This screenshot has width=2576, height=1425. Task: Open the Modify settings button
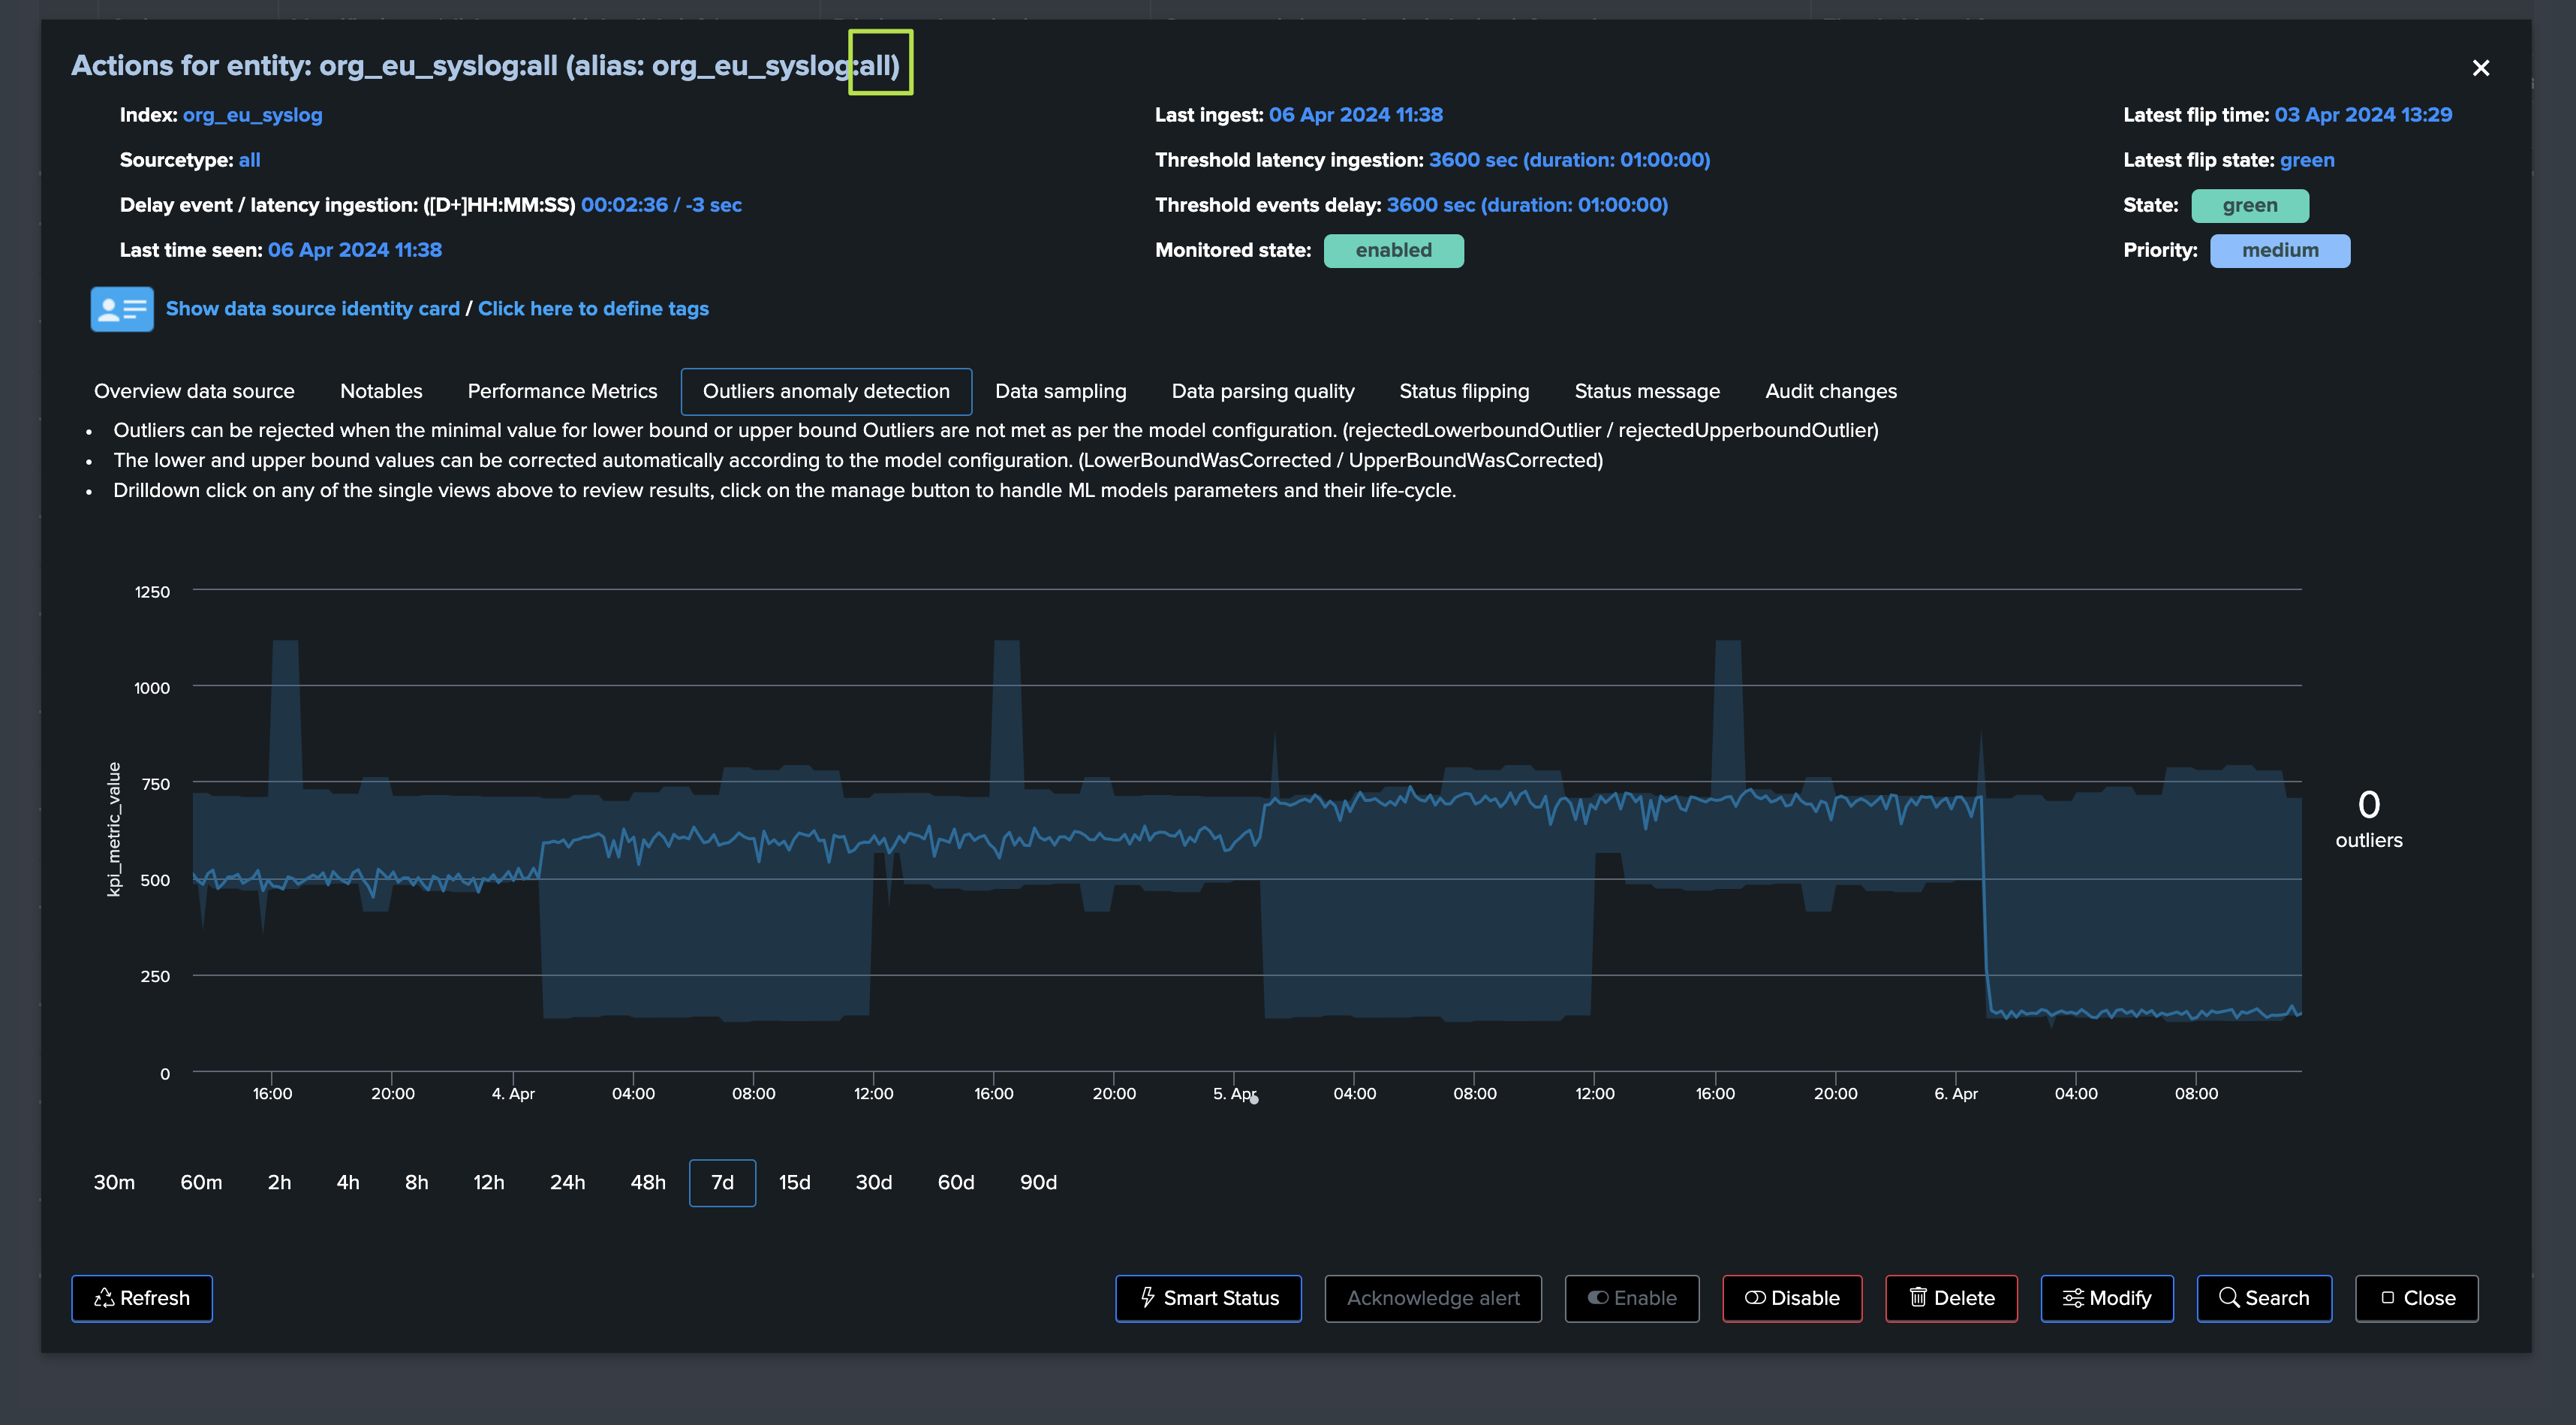pos(2106,1298)
